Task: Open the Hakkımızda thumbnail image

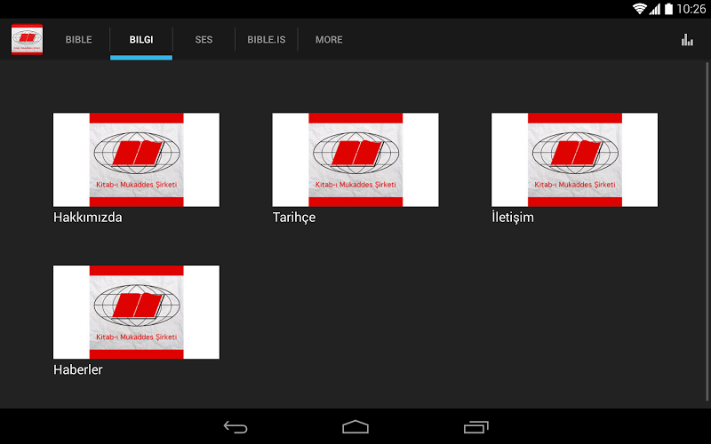Action: click(137, 160)
